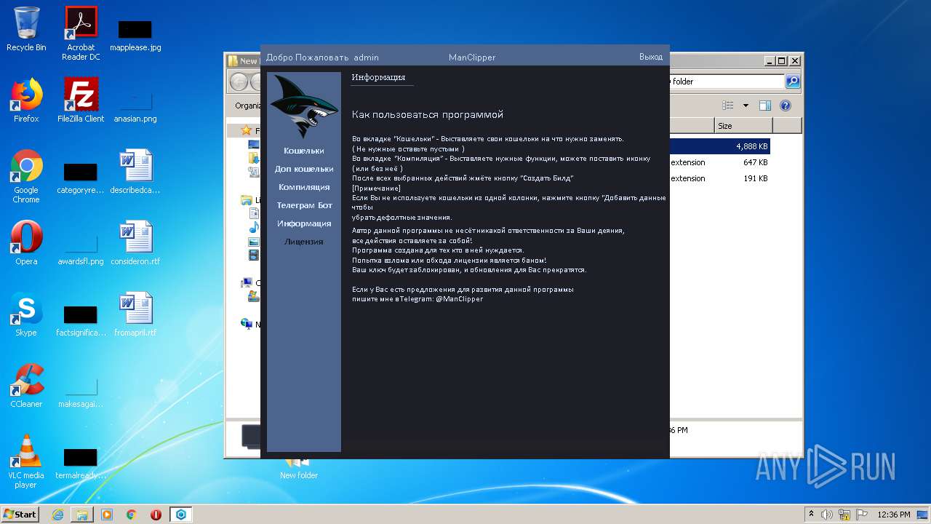The height and width of the screenshot is (524, 931).
Task: Open the Recycle Bin desktop icon
Action: (26, 29)
